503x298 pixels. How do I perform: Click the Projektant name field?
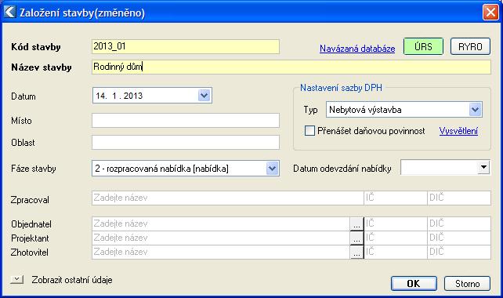pyautogui.click(x=221, y=238)
